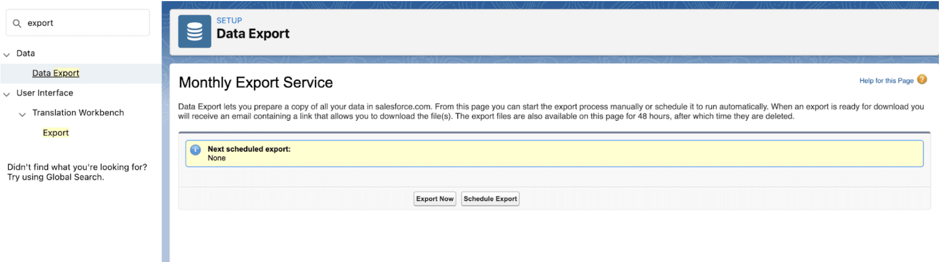The width and height of the screenshot is (940, 262).
Task: Click the Data Export database icon
Action: (x=194, y=32)
